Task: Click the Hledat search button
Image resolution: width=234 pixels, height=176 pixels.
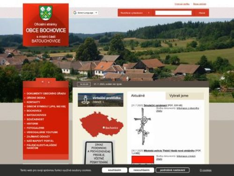Action: coord(202,13)
